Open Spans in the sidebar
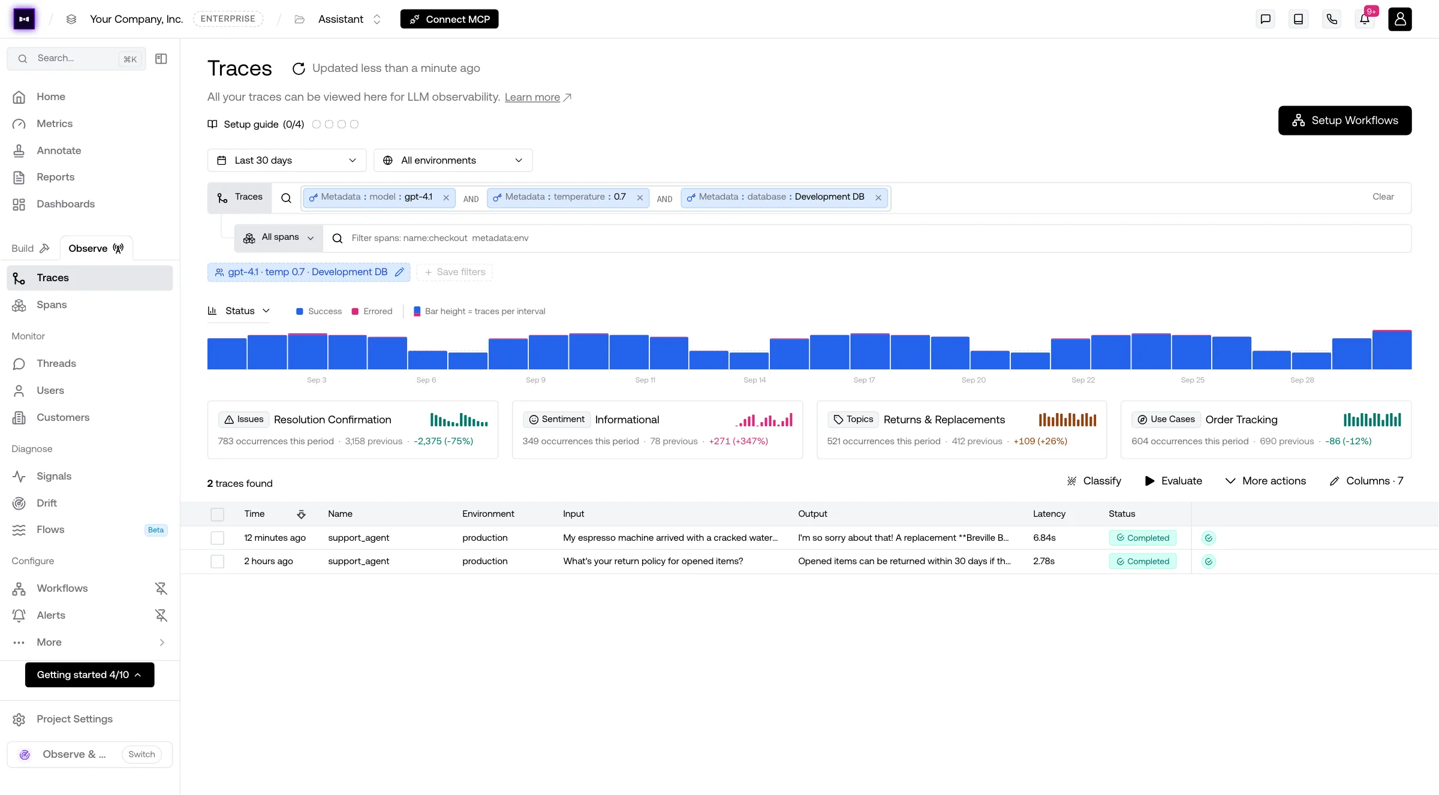 point(89,305)
